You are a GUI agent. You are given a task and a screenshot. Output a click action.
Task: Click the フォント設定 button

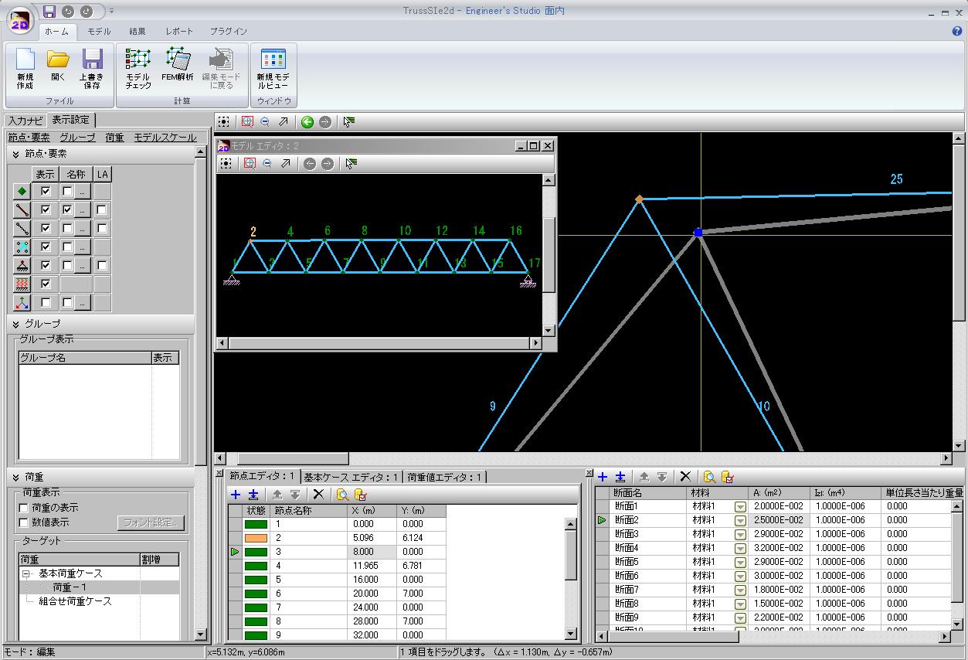pyautogui.click(x=151, y=522)
